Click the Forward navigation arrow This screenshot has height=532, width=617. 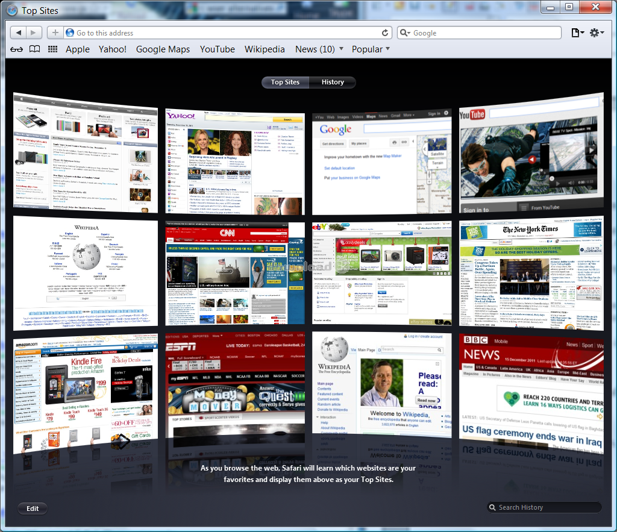pyautogui.click(x=33, y=33)
